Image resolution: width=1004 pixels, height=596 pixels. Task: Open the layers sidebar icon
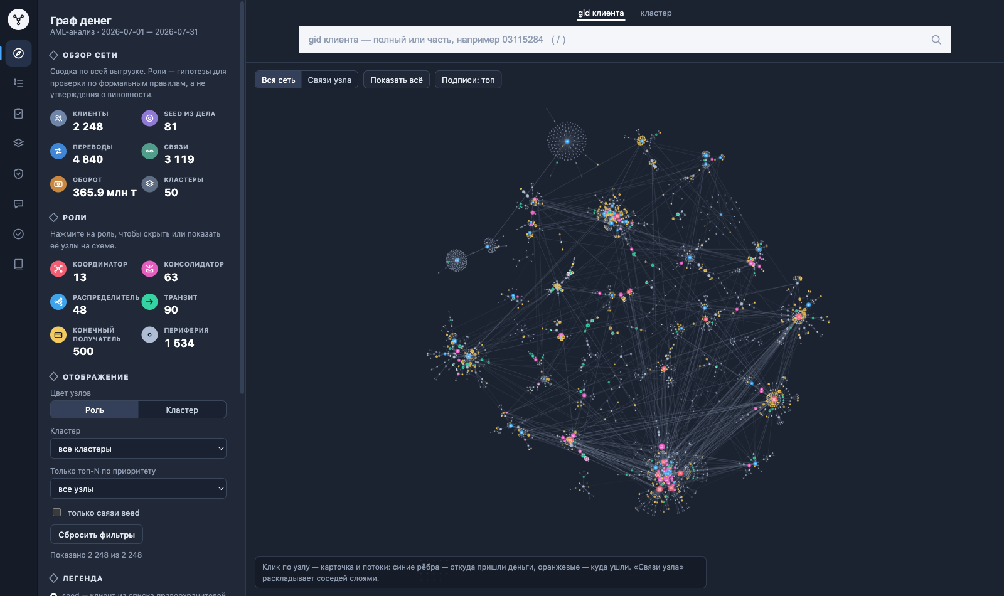click(19, 143)
